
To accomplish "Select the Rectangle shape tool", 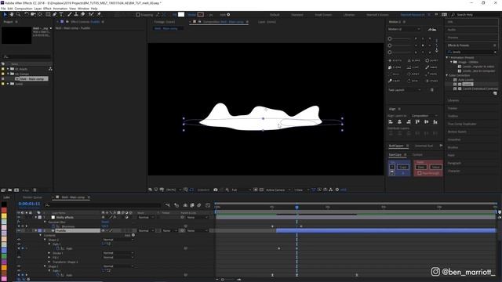I will coord(48,14).
